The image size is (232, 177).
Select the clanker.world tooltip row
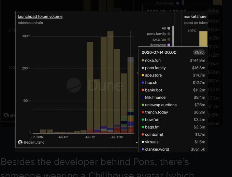pyautogui.click(x=173, y=149)
